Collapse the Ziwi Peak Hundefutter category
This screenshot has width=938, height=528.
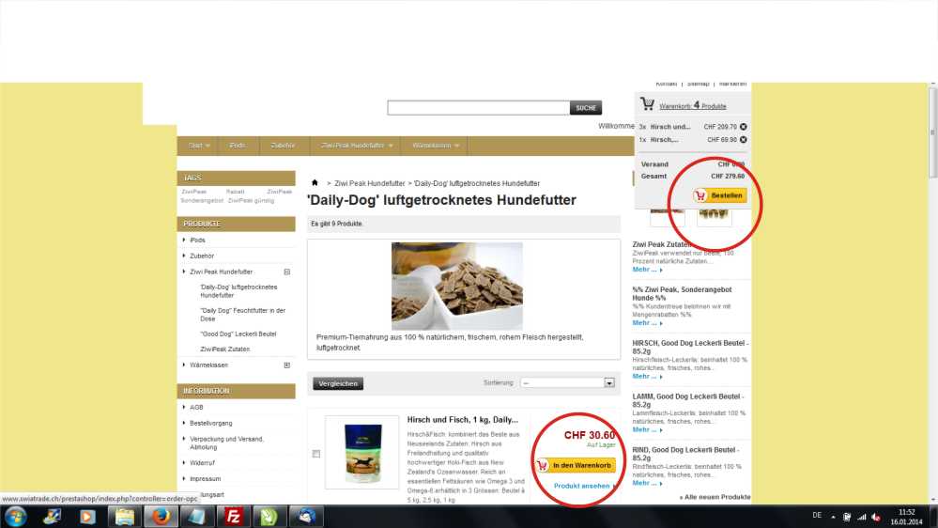(x=287, y=272)
